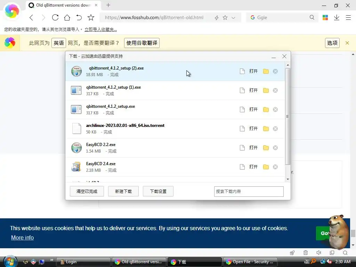The height and width of the screenshot is (267, 356).
Task: Bookmark page via the address bar star
Action: [225, 17]
